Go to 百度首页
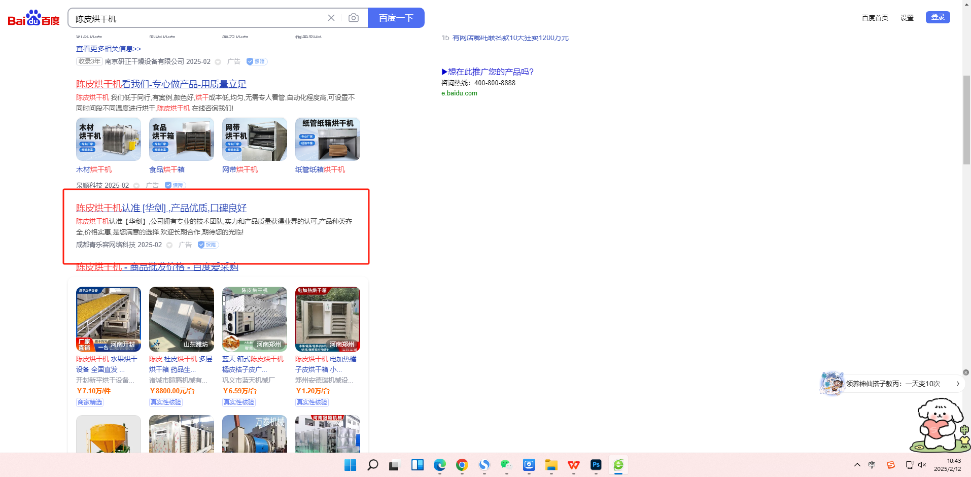Screen dimensions: 971x477 coord(875,18)
